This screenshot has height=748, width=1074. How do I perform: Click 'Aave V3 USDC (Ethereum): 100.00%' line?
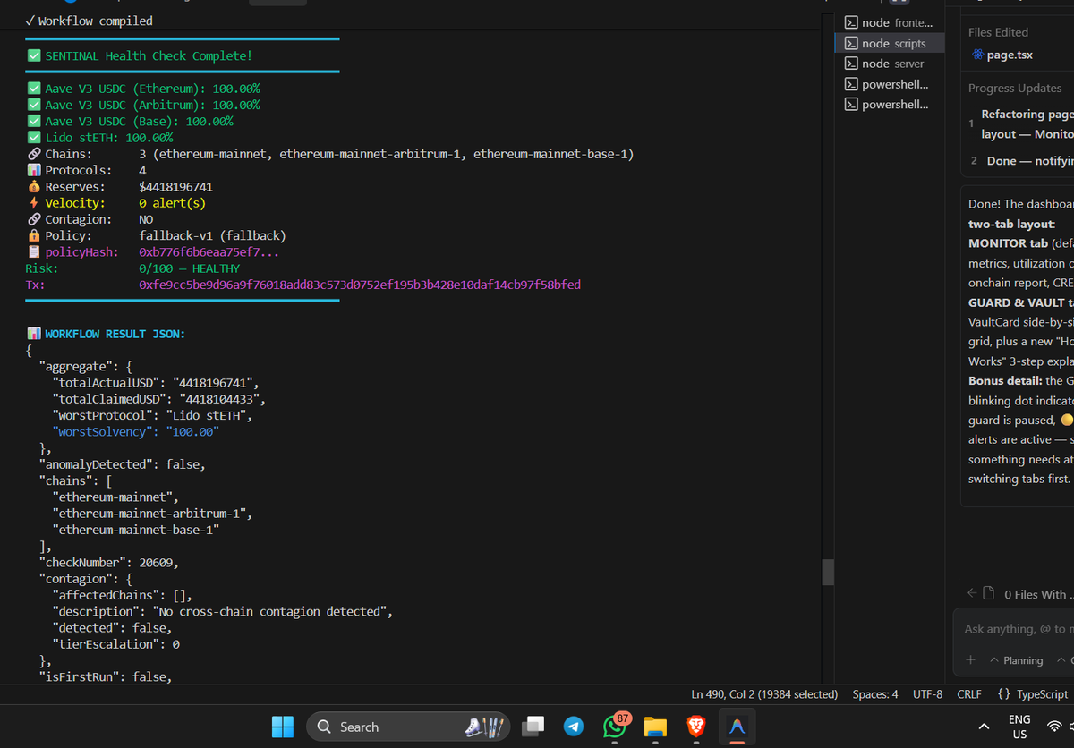coord(153,89)
